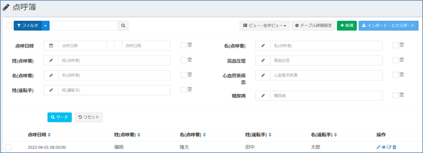Click the cell 2023-06-01 08:30:00

(x=47, y=147)
